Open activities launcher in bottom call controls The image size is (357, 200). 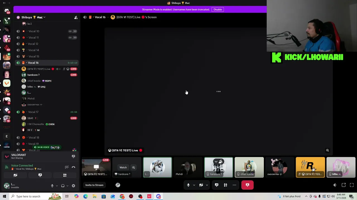225,185
